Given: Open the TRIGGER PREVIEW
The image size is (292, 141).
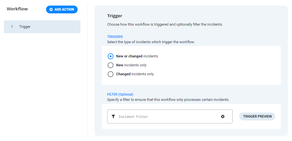Looking at the screenshot, I should (x=257, y=116).
